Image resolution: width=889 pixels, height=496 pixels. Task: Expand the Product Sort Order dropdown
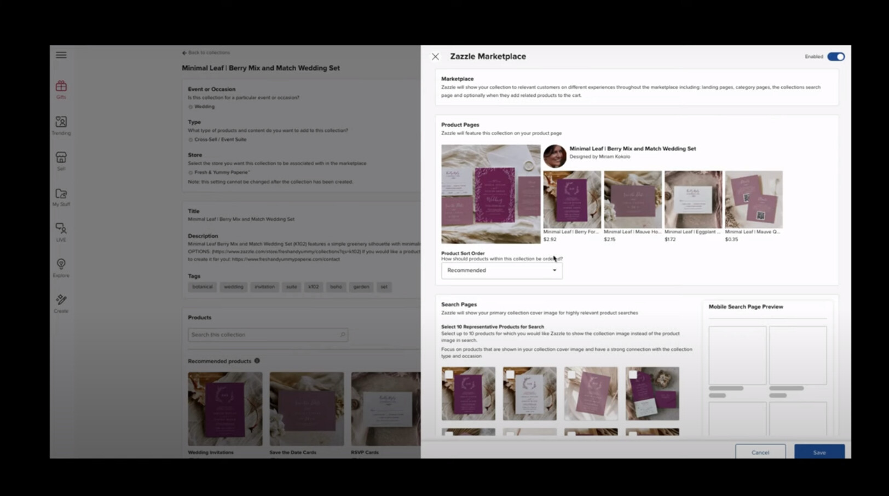(501, 270)
